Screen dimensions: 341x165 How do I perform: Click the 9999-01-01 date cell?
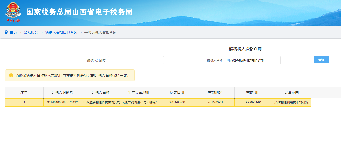pos(254,102)
